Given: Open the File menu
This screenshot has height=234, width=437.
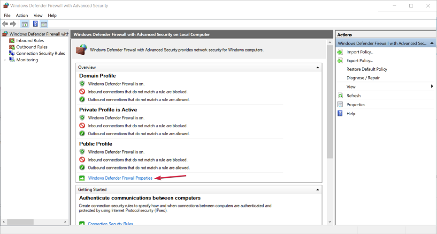Looking at the screenshot, I should coord(7,15).
